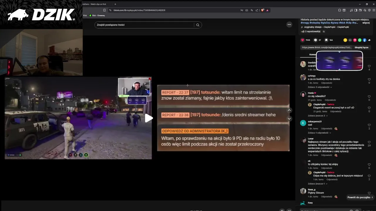Click 'Powrót do początku' button

[360, 198]
